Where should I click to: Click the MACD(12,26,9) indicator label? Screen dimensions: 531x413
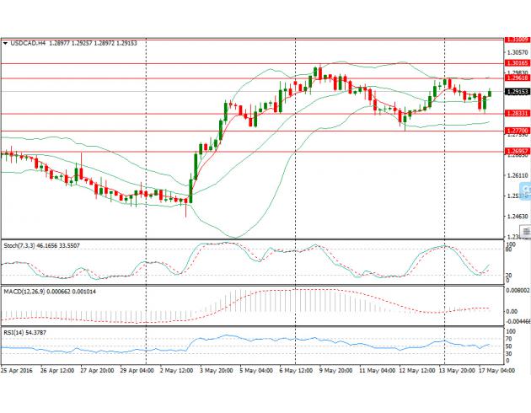pyautogui.click(x=25, y=291)
